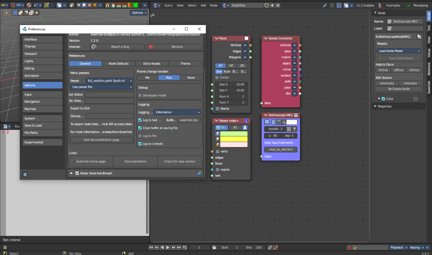Collapse the Socket Converter node header
The height and width of the screenshot is (255, 432).
[x=265, y=38]
